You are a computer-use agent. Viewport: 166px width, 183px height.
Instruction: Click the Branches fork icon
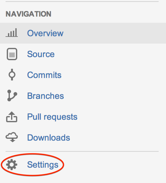point(12,95)
